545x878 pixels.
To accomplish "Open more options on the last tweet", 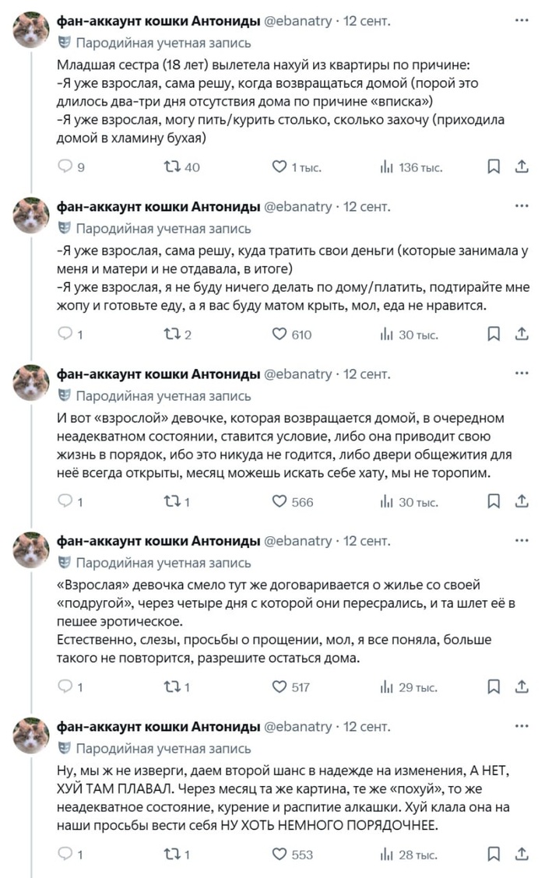I will [521, 725].
